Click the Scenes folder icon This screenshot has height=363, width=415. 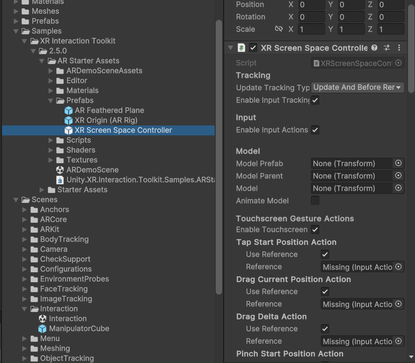click(26, 200)
